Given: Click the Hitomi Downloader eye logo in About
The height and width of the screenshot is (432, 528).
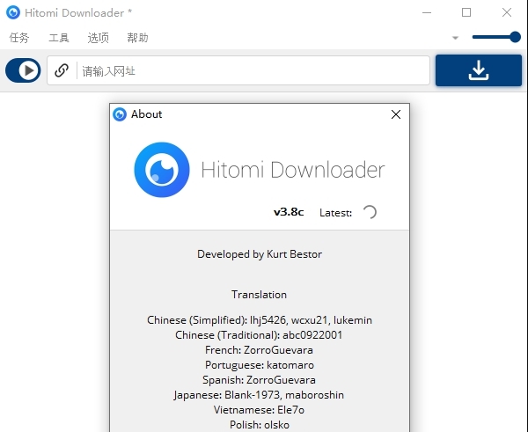Looking at the screenshot, I should pos(162,170).
